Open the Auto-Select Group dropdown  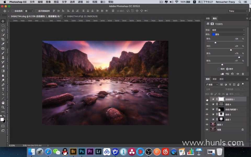click(x=29, y=11)
